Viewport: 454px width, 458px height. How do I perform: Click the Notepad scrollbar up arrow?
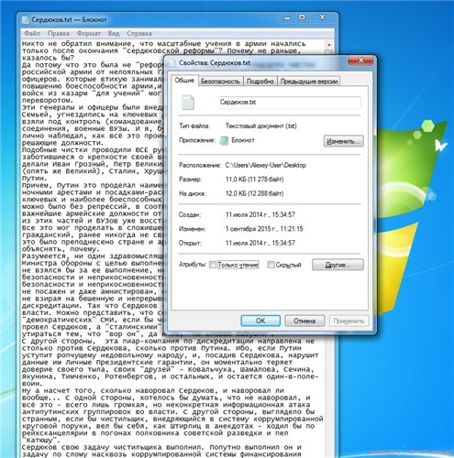click(329, 45)
